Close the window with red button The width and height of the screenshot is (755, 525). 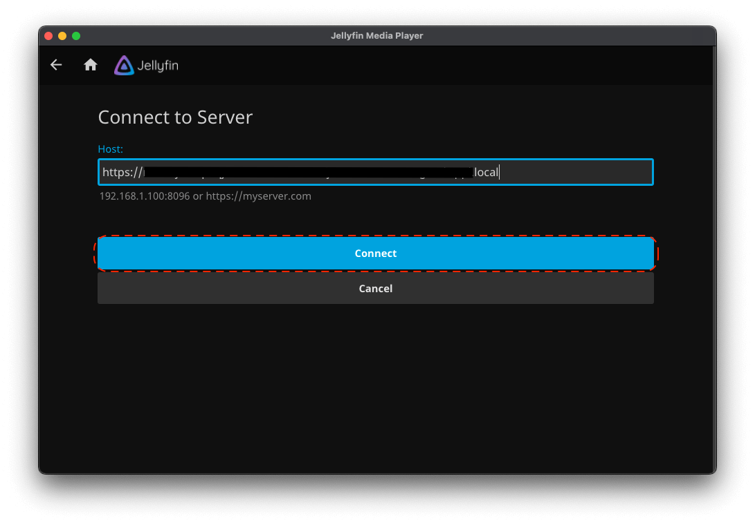pos(48,36)
